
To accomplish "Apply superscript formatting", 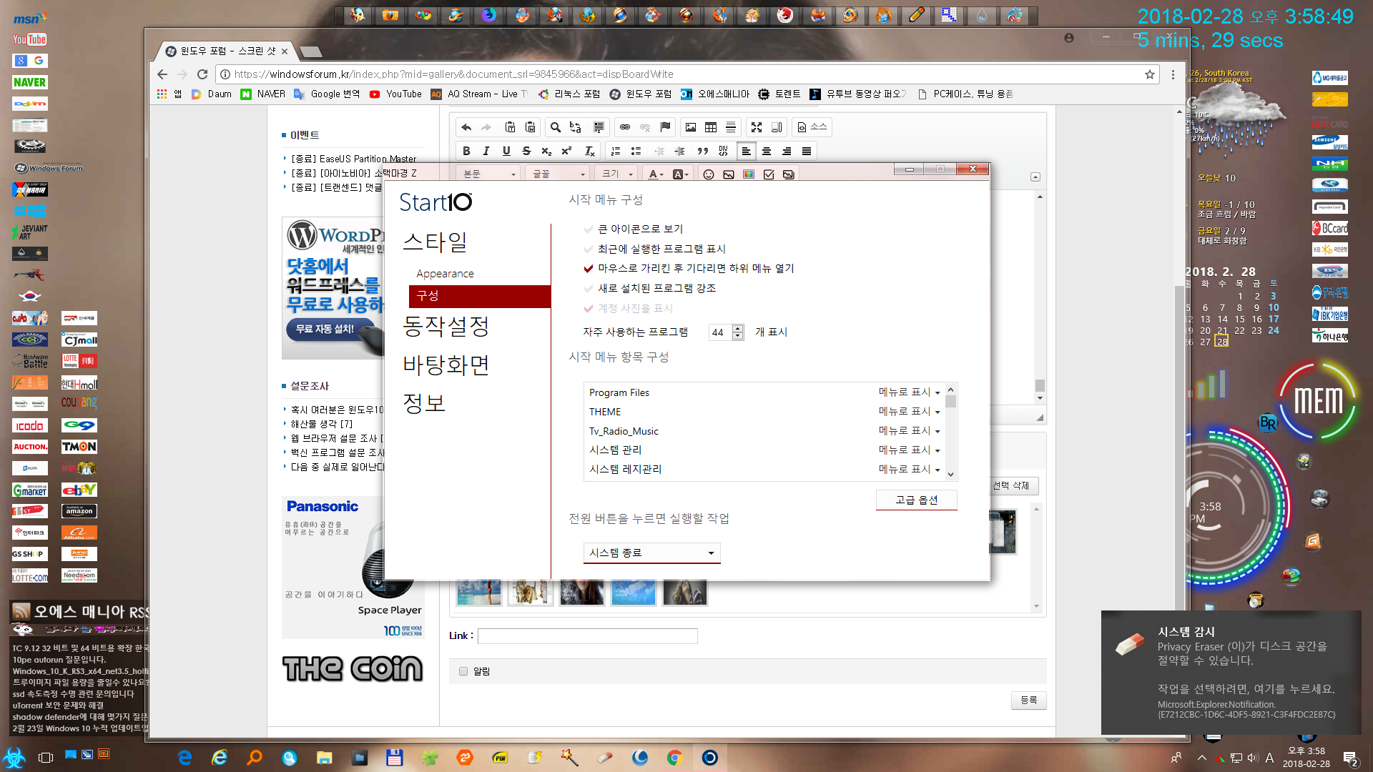I will pyautogui.click(x=566, y=151).
